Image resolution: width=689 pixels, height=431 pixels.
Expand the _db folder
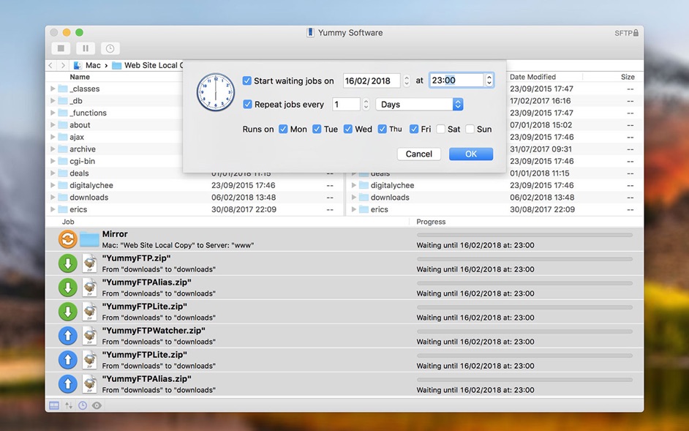tap(53, 101)
